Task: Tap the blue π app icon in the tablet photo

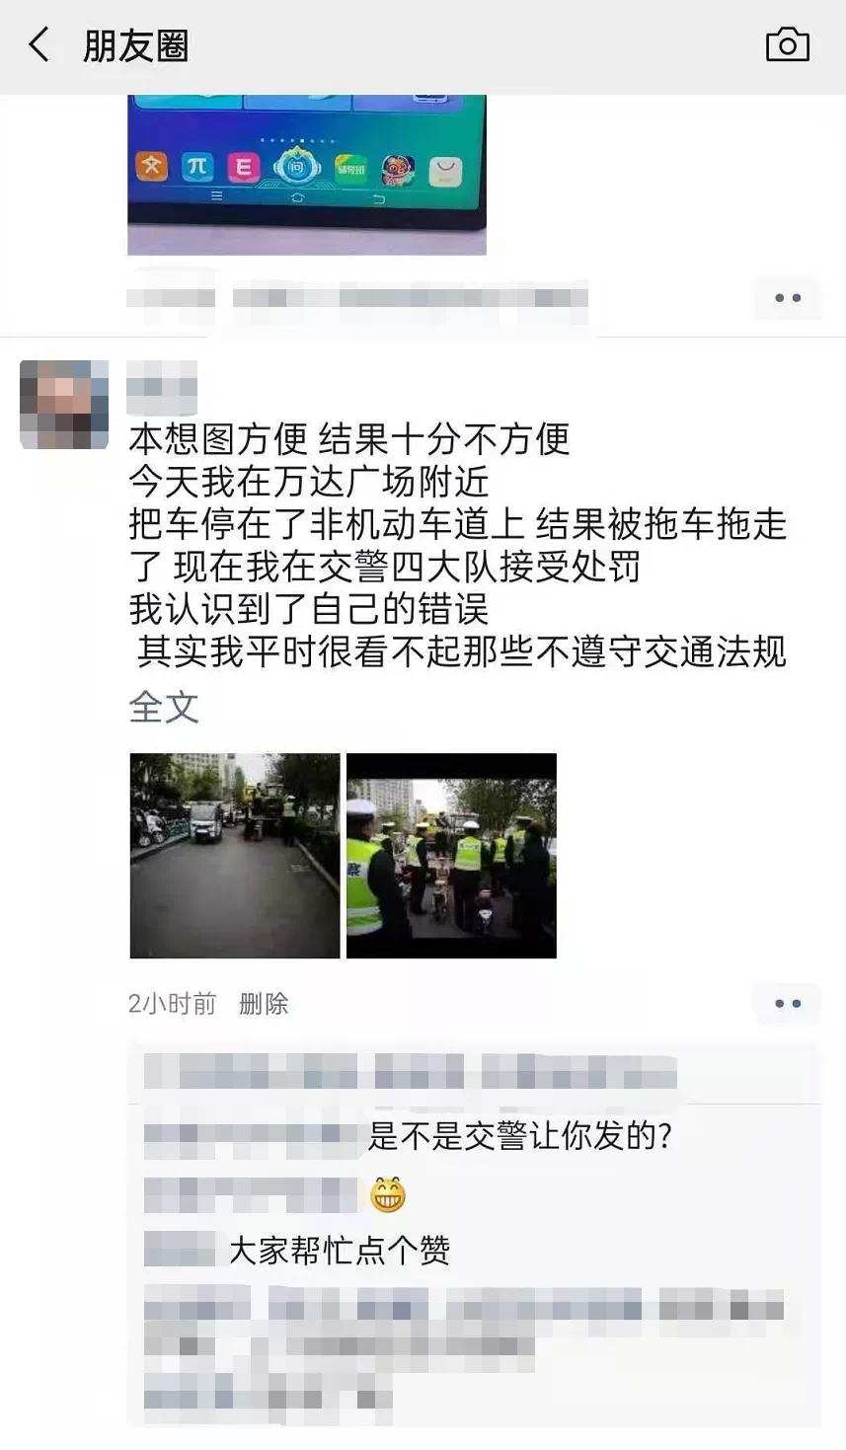Action: (x=197, y=167)
